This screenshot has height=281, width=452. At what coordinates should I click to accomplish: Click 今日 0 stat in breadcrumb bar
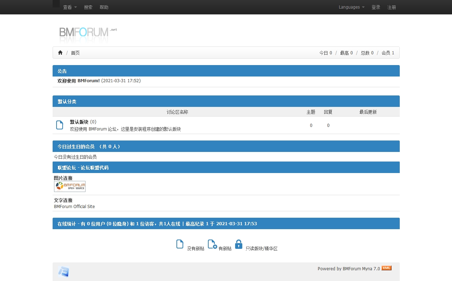coord(326,53)
